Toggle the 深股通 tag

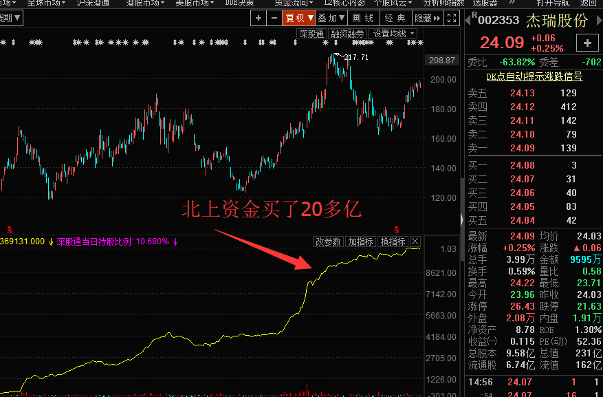click(311, 34)
